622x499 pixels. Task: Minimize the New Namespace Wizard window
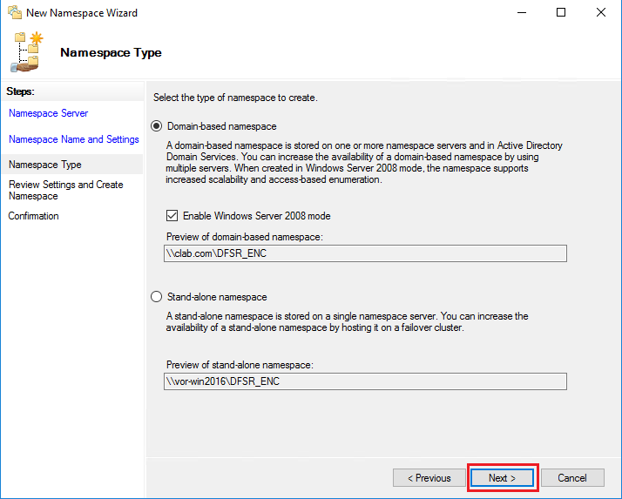[521, 13]
